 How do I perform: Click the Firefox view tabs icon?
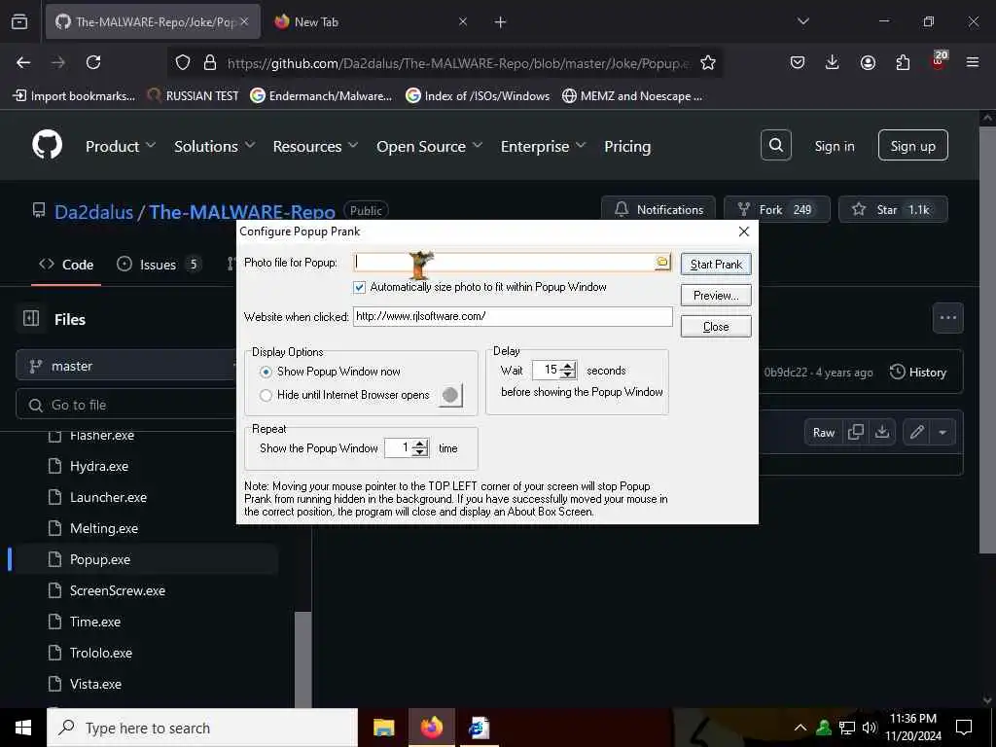click(x=19, y=21)
